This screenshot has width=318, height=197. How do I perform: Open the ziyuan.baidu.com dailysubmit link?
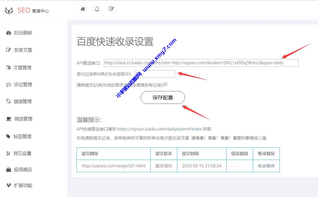(159, 129)
